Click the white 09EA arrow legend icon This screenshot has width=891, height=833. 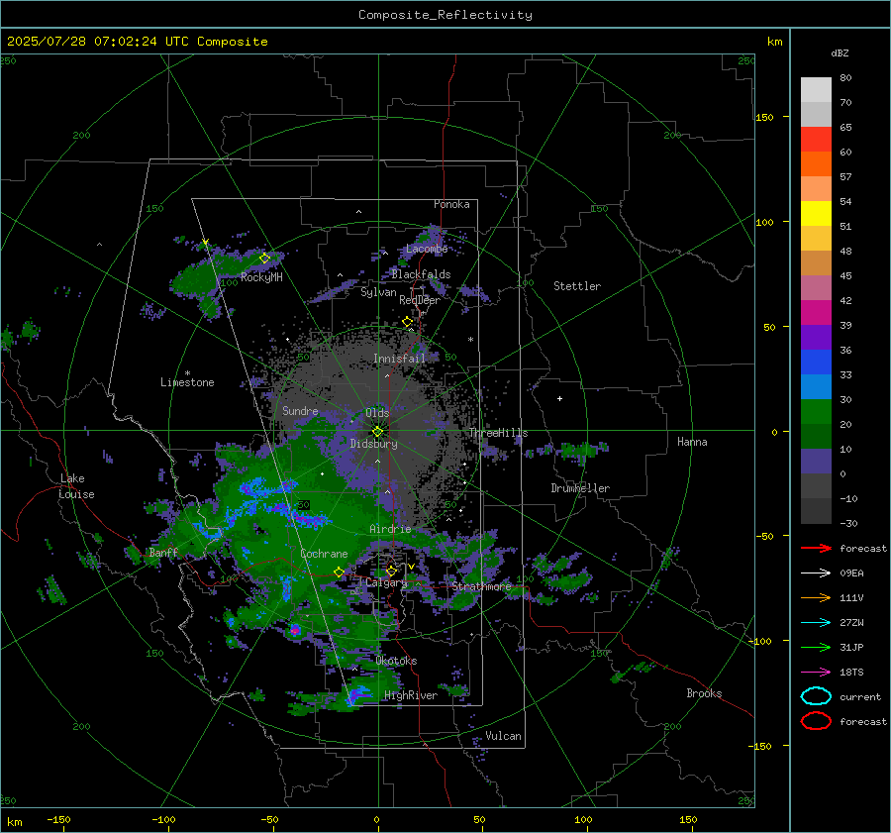[816, 573]
